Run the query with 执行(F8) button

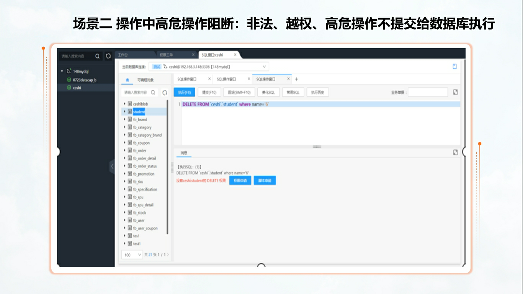click(185, 92)
